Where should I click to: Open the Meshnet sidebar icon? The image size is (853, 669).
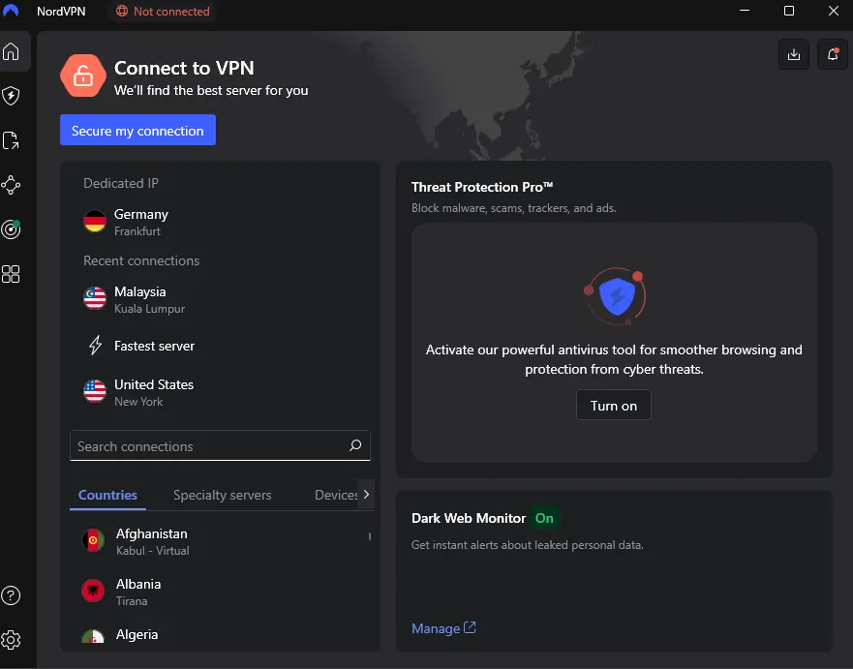click(x=11, y=185)
